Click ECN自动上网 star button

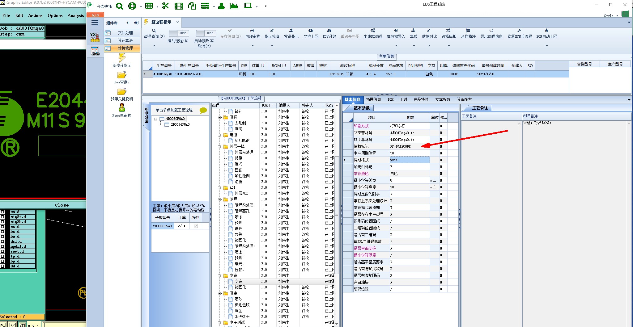click(546, 34)
